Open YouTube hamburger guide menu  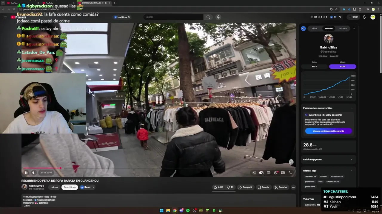[5, 17]
